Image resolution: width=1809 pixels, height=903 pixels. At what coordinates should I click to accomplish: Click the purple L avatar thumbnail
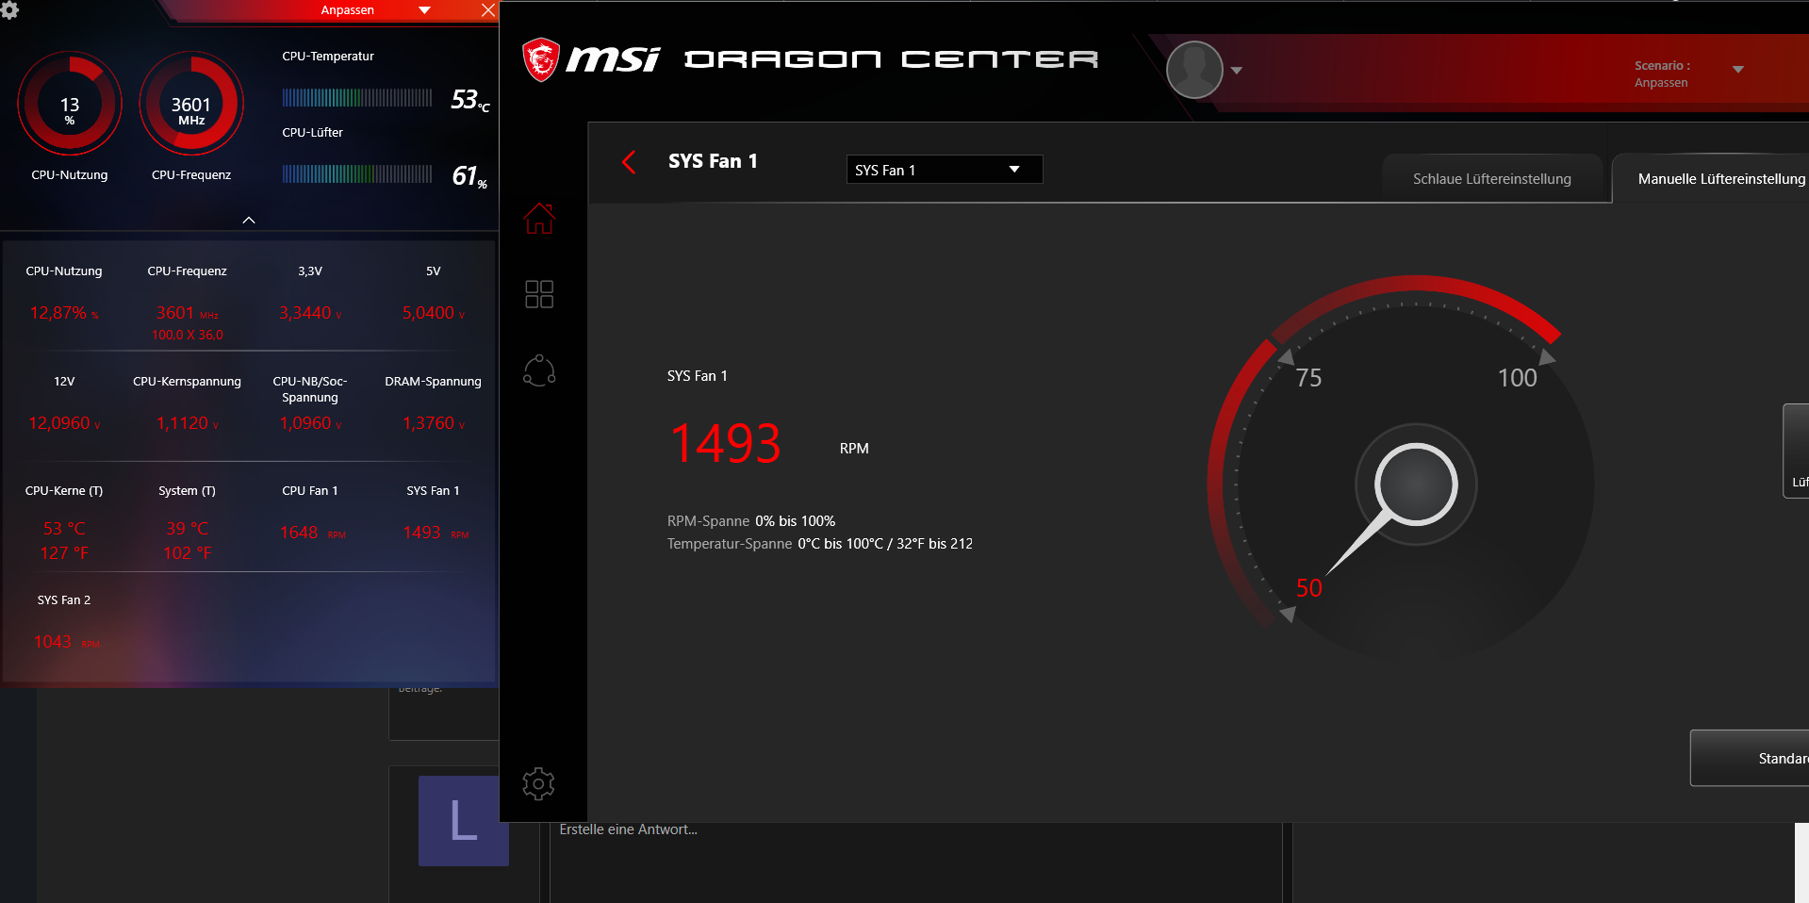pyautogui.click(x=463, y=820)
